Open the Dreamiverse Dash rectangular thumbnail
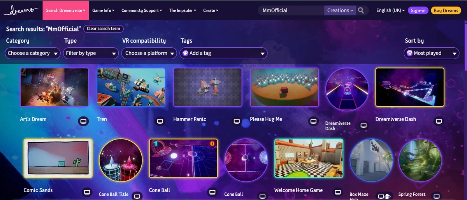The height and width of the screenshot is (200, 467). pos(410,87)
